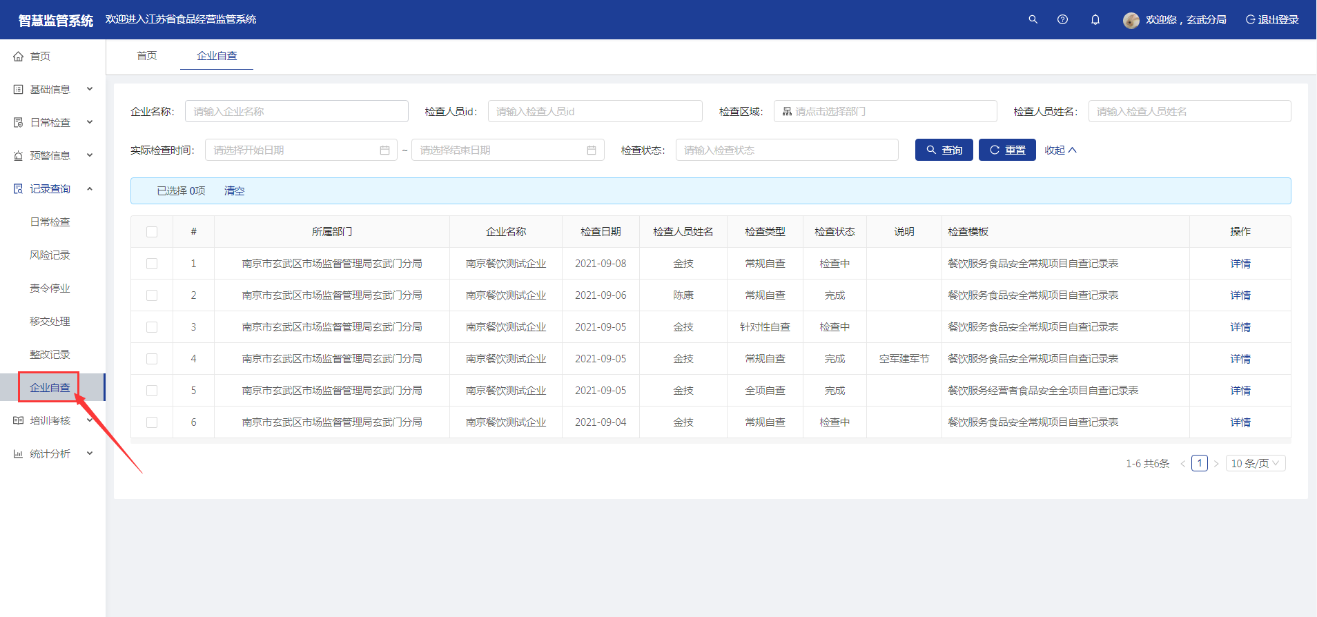Focus the 企业名称 input field
Viewport: 1317px width, 617px height.
click(296, 111)
